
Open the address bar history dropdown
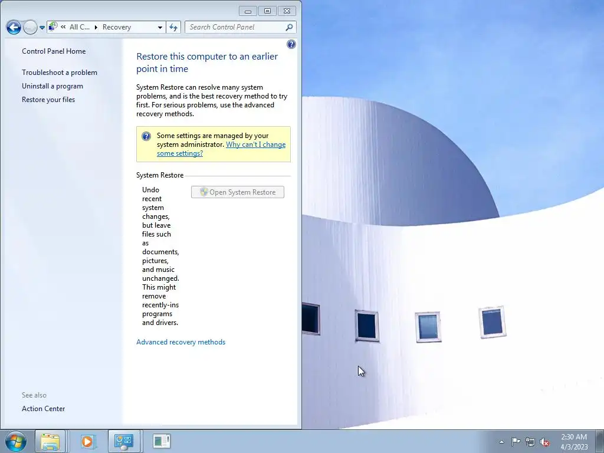160,27
